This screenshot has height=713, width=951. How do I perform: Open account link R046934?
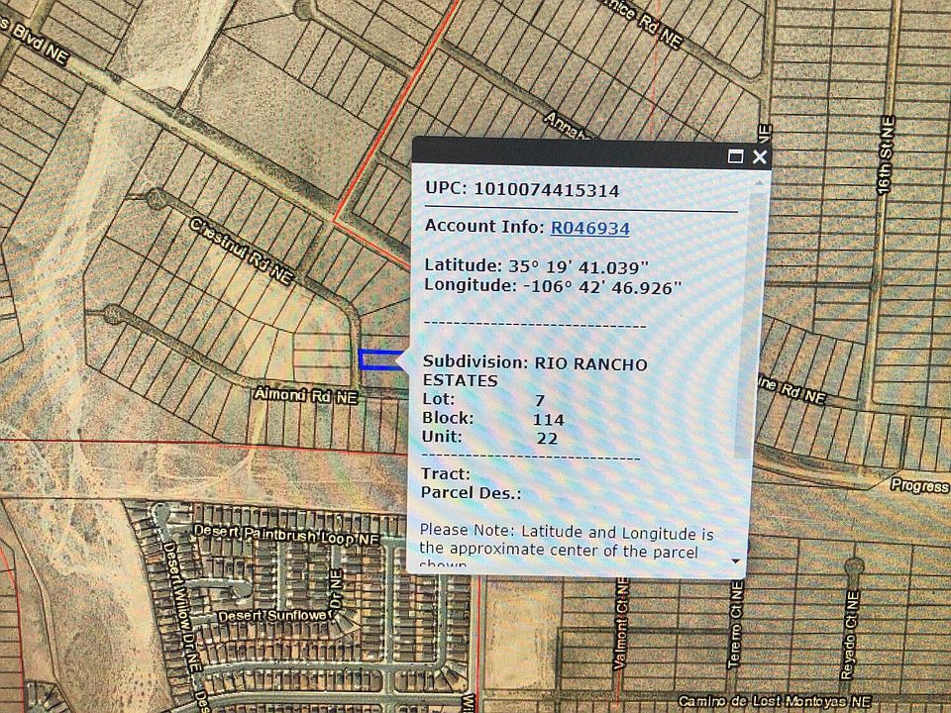point(590,228)
